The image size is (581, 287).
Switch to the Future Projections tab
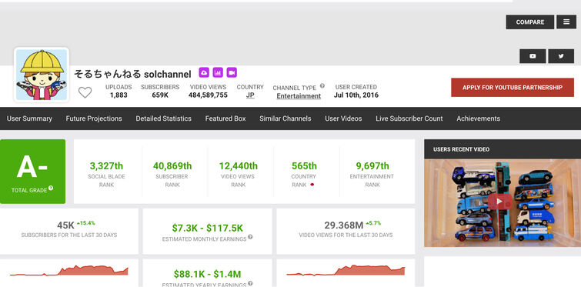tap(94, 118)
